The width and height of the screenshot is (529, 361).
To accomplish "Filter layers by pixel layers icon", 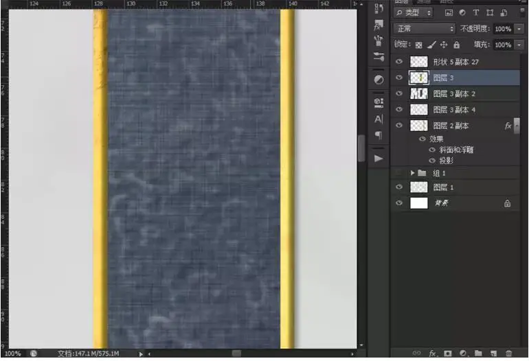I will pyautogui.click(x=449, y=13).
